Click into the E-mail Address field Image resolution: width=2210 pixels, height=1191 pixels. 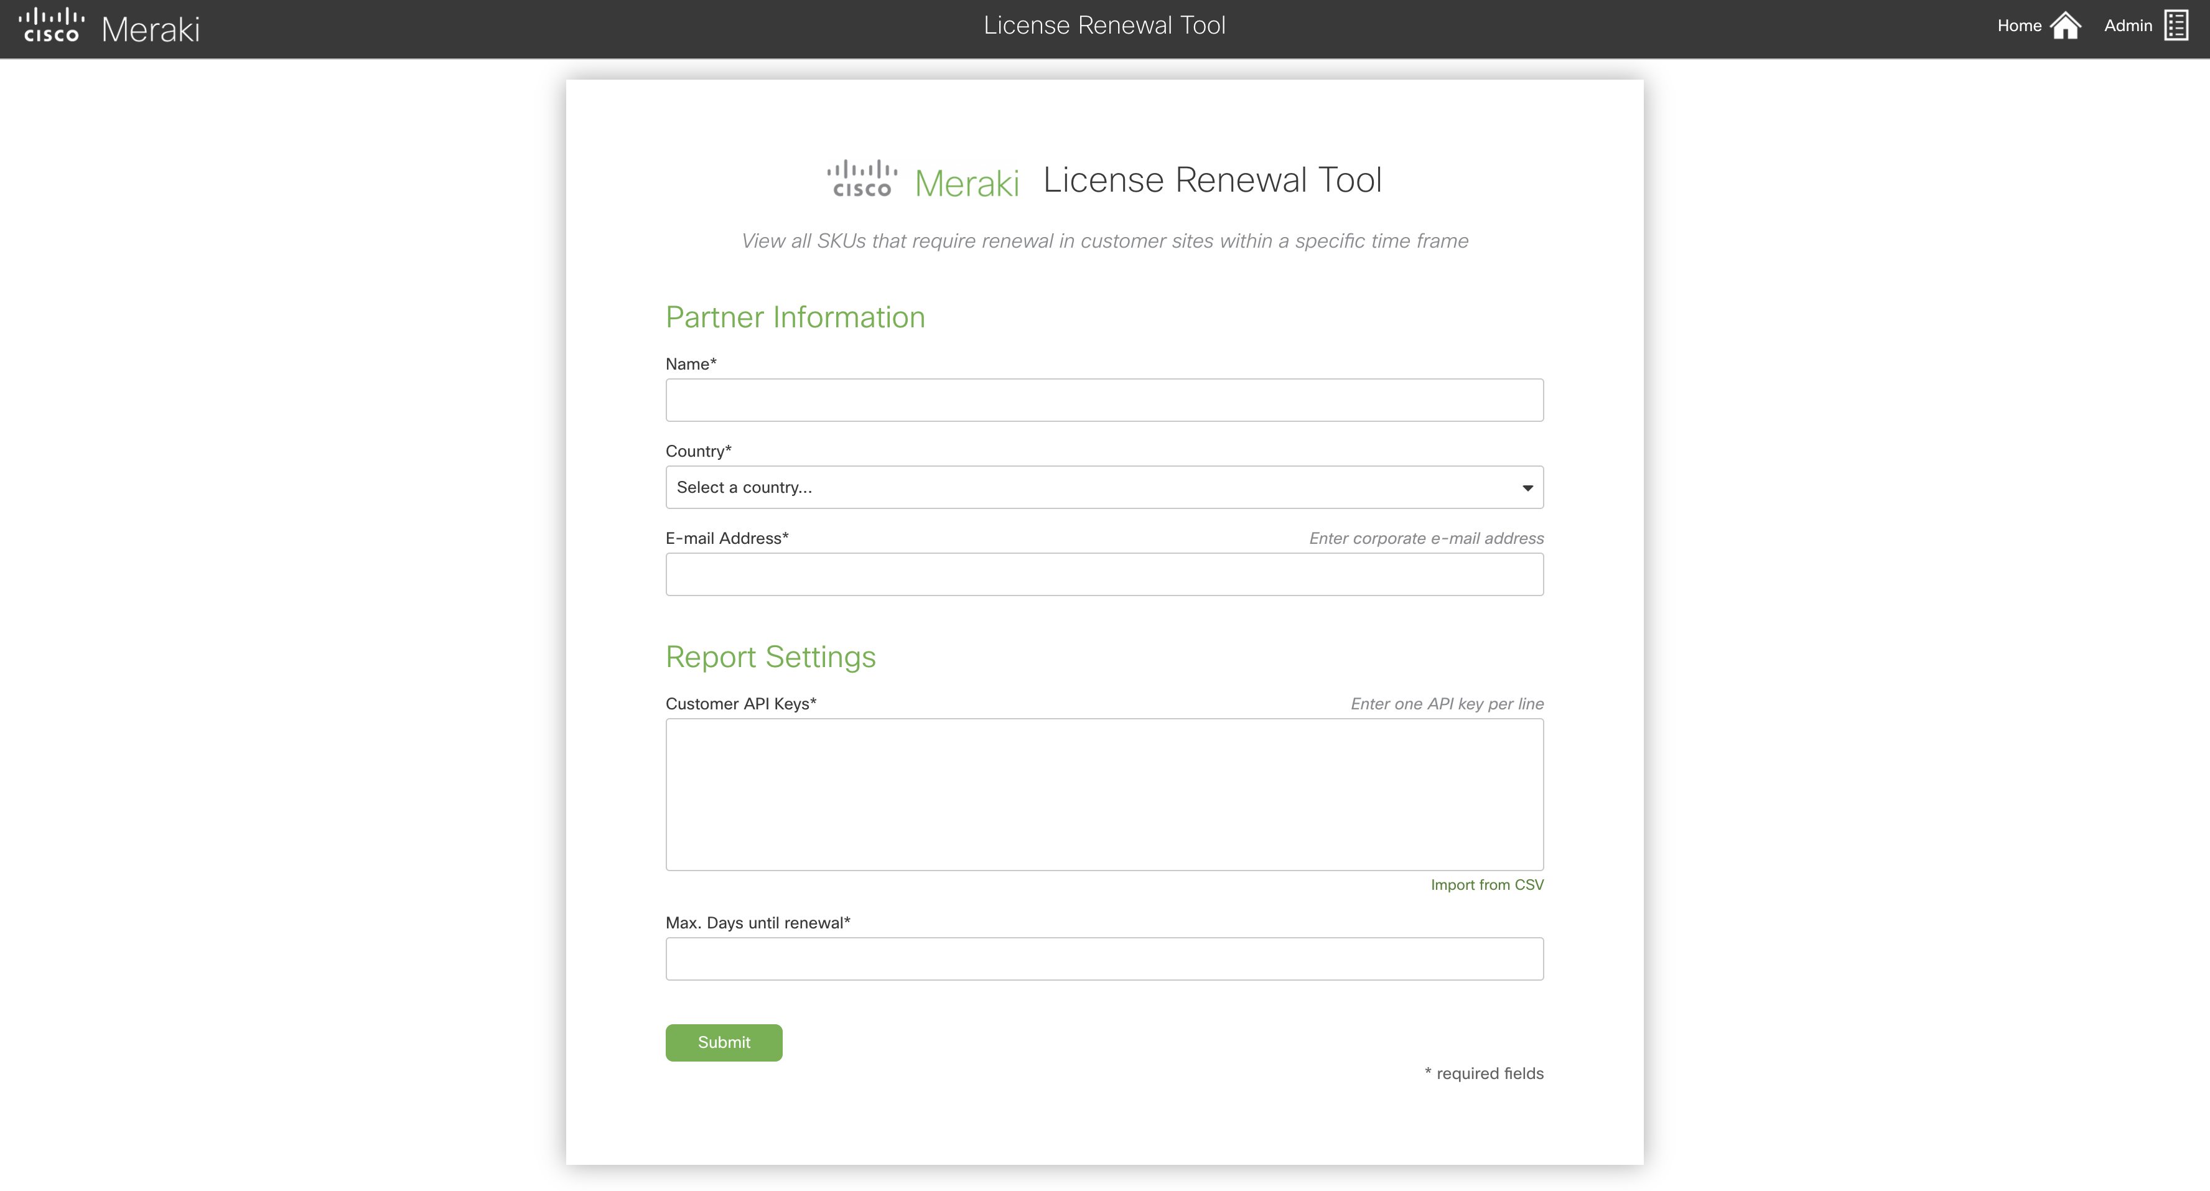pyautogui.click(x=1103, y=574)
